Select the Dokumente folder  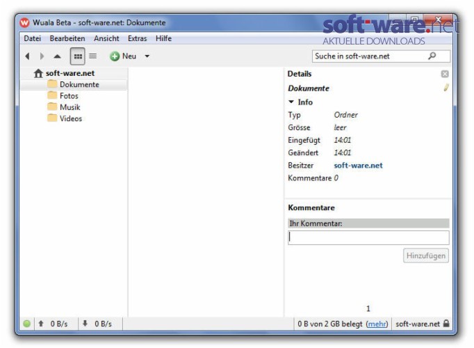[74, 84]
